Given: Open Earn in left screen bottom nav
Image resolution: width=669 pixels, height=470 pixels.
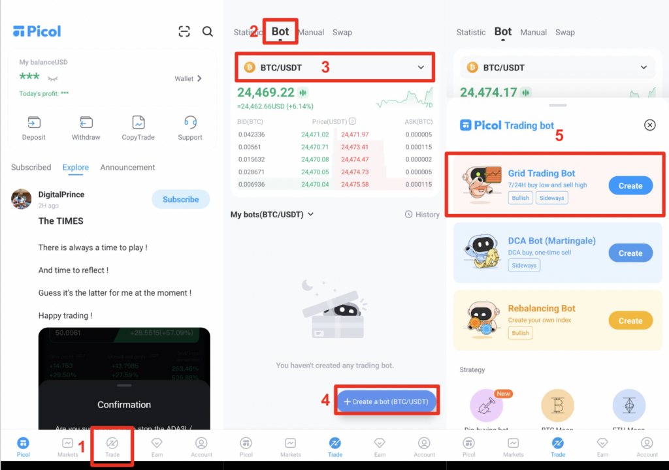Looking at the screenshot, I should click(x=157, y=447).
